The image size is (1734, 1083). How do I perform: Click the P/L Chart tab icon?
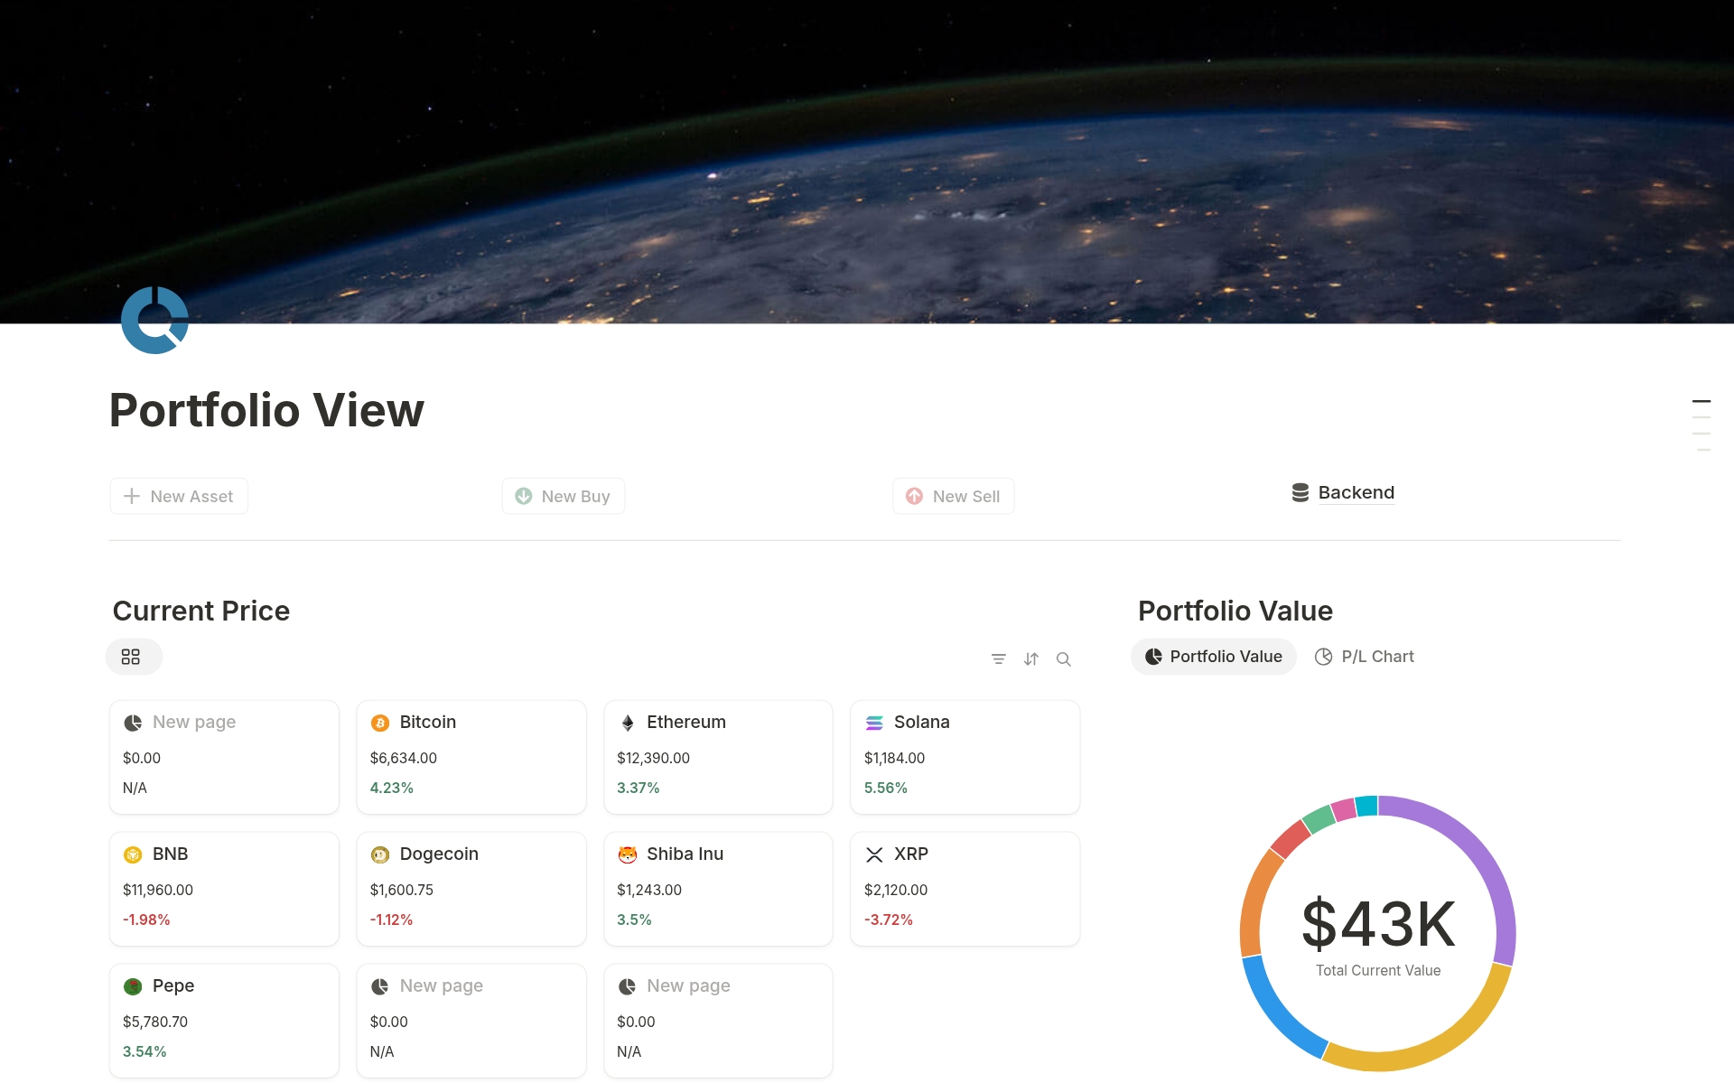pyautogui.click(x=1323, y=657)
